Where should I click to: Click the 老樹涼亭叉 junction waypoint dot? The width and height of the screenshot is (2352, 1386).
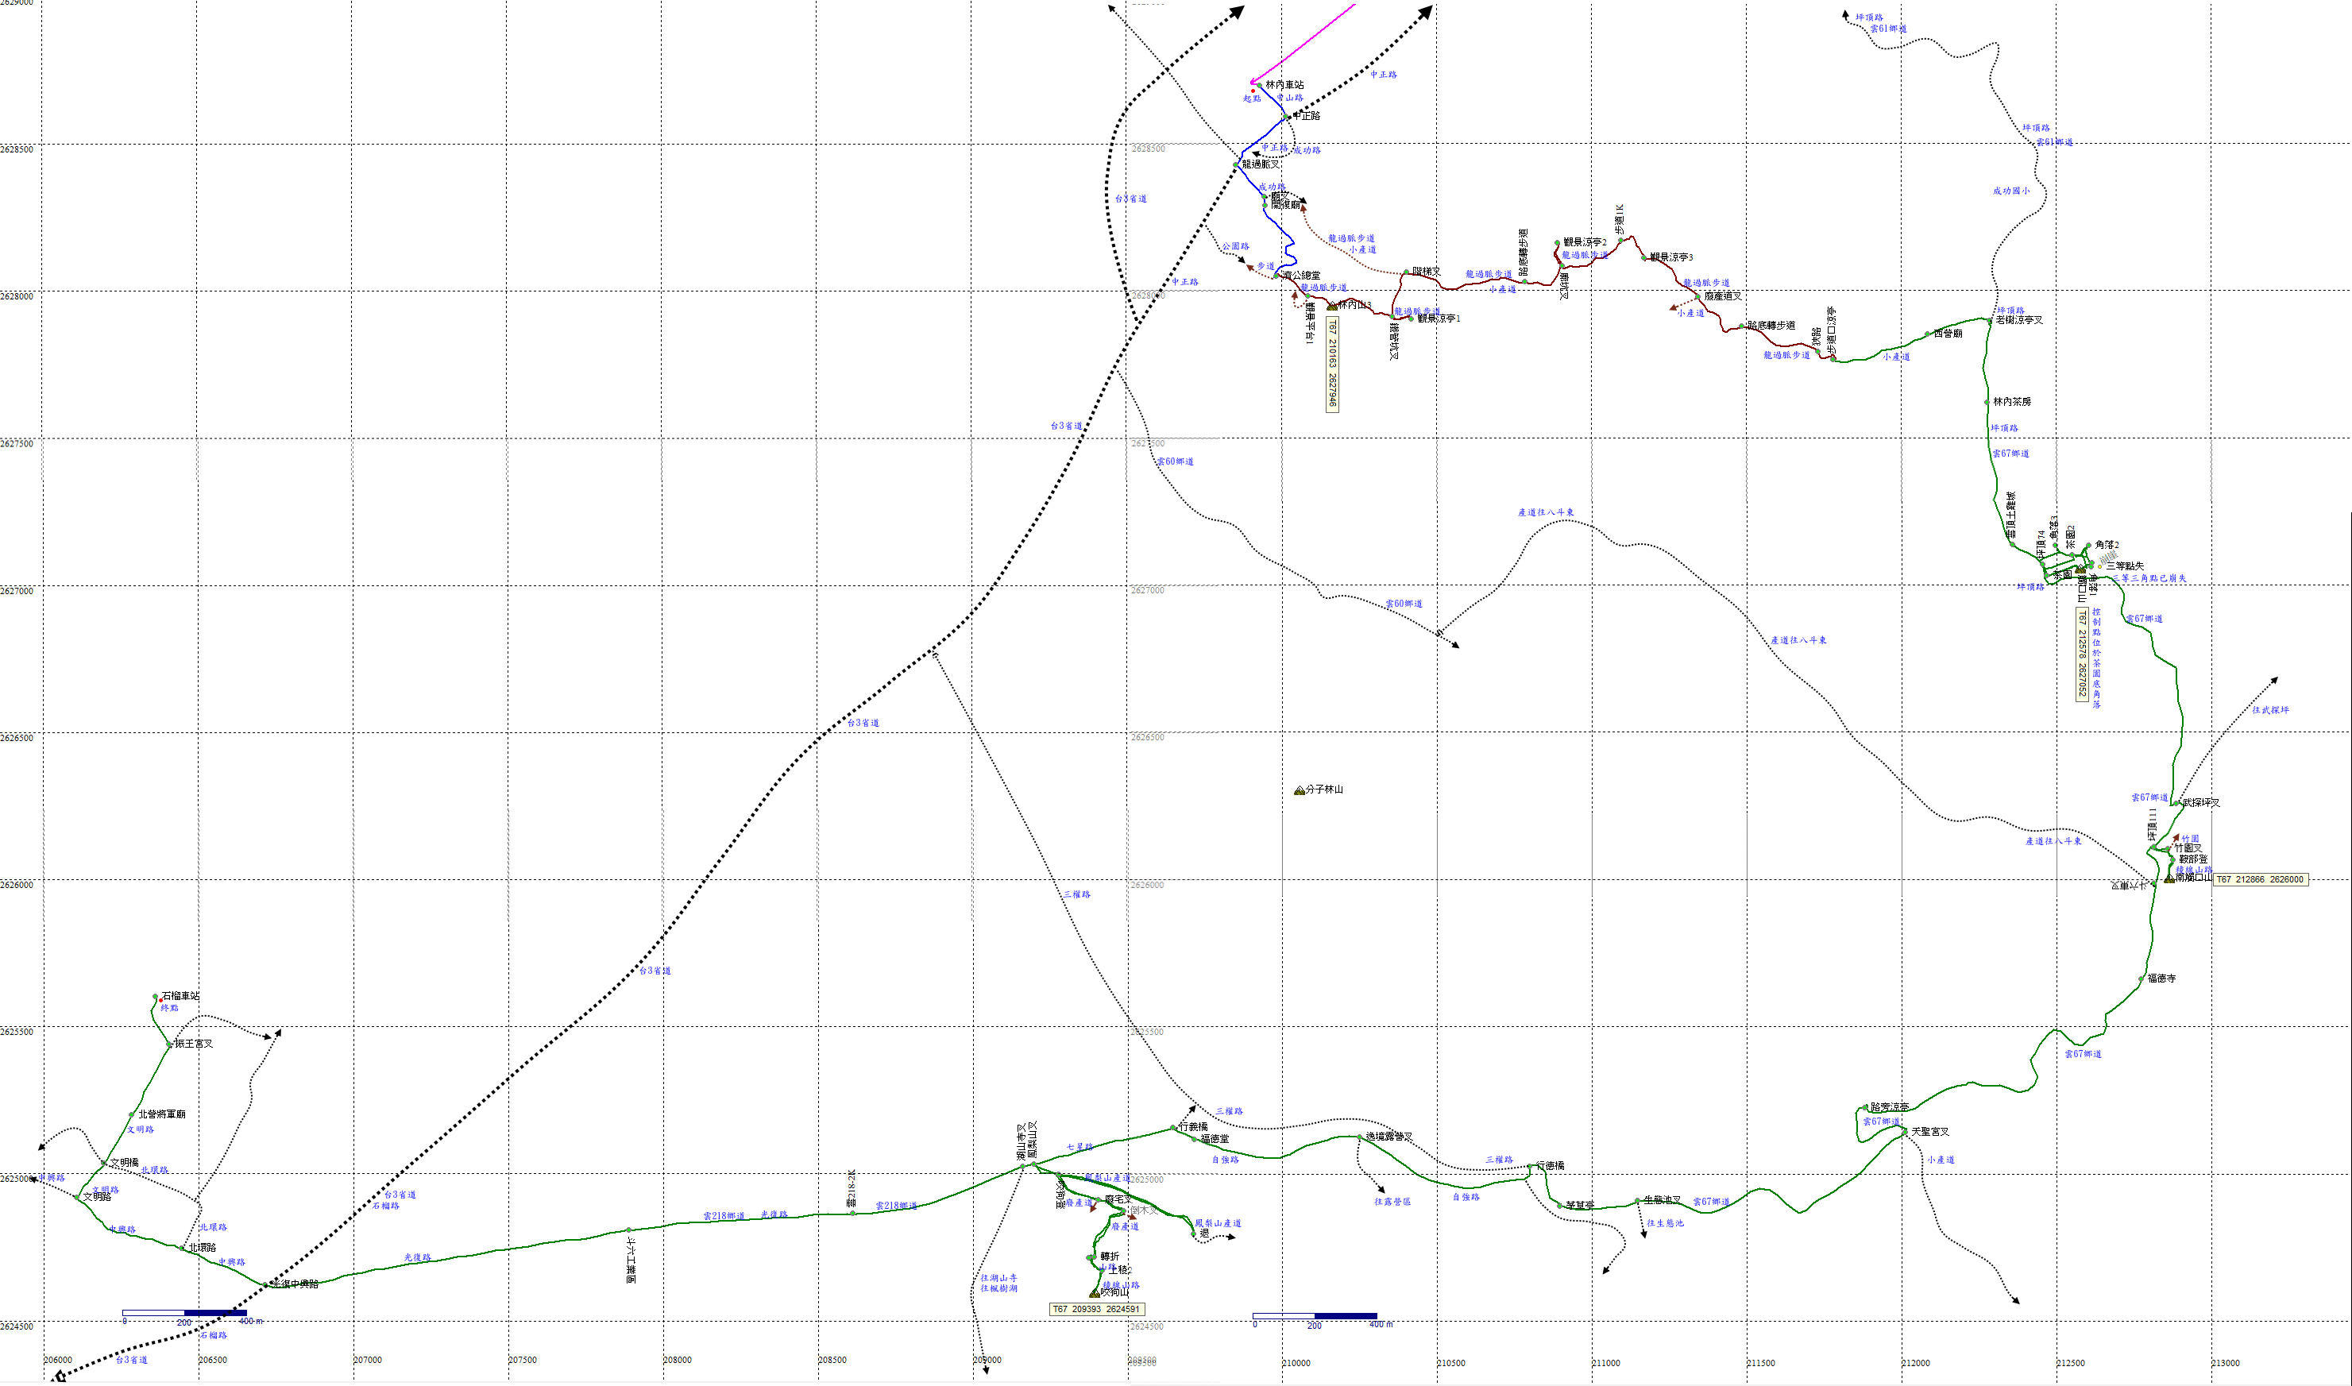(x=1989, y=320)
